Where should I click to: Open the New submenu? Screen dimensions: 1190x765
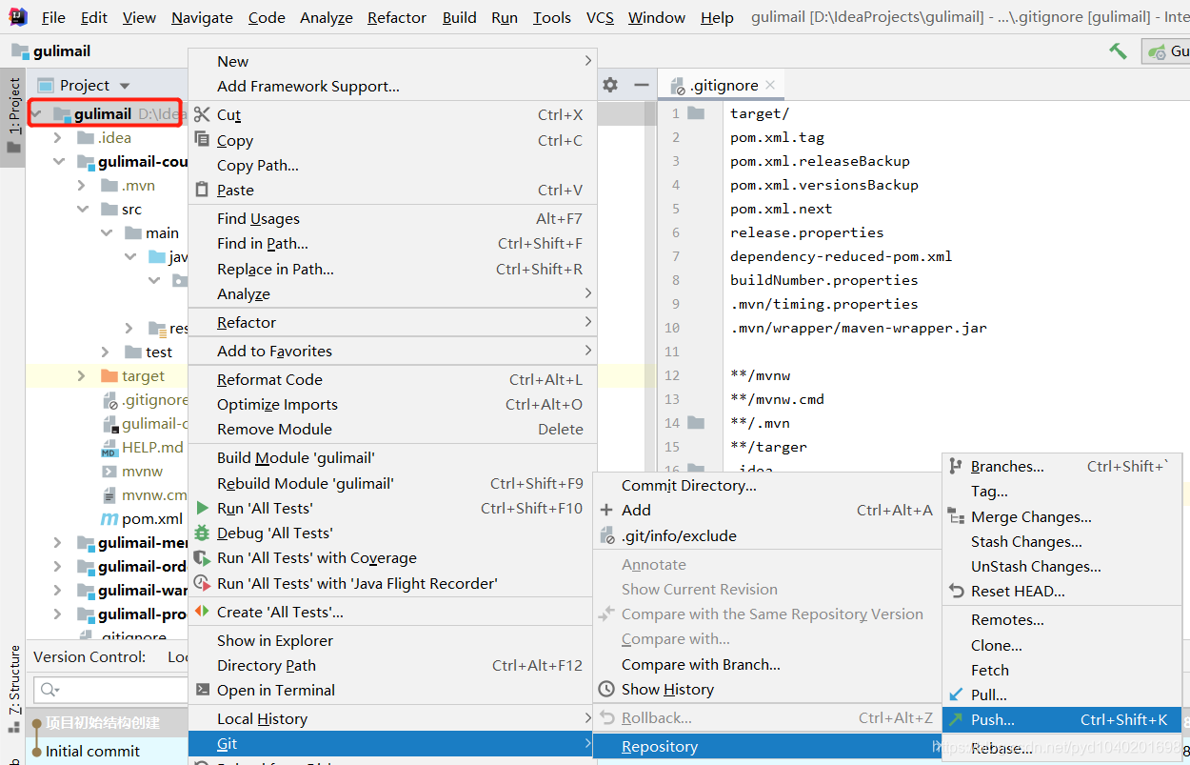coord(392,61)
